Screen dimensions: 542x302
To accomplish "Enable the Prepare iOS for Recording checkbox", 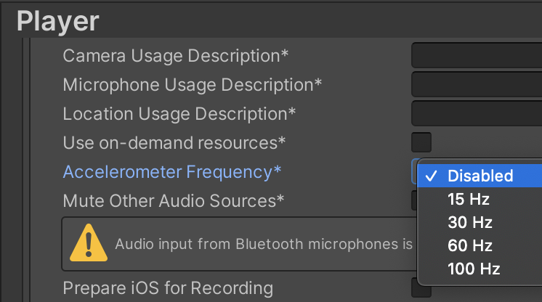I will tap(421, 288).
